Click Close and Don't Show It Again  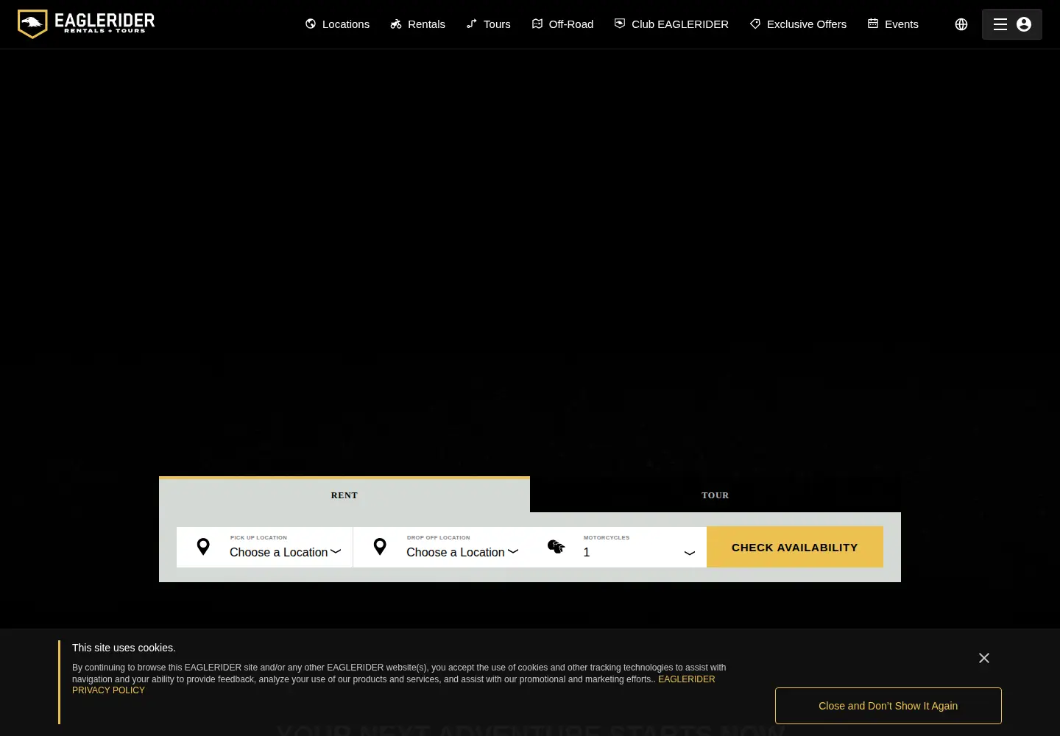click(x=888, y=706)
